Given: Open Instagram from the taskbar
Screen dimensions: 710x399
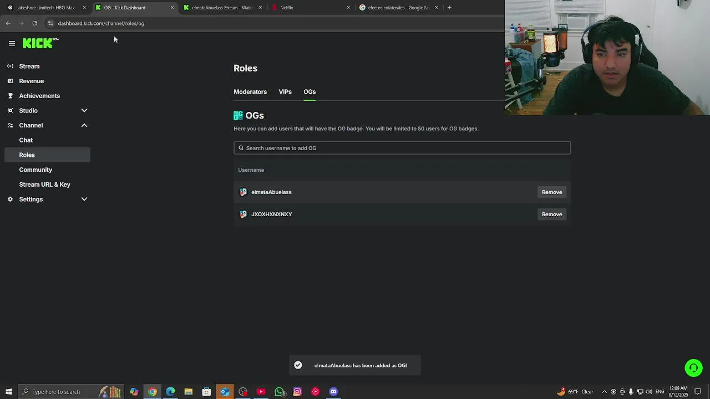Looking at the screenshot, I should point(297,392).
